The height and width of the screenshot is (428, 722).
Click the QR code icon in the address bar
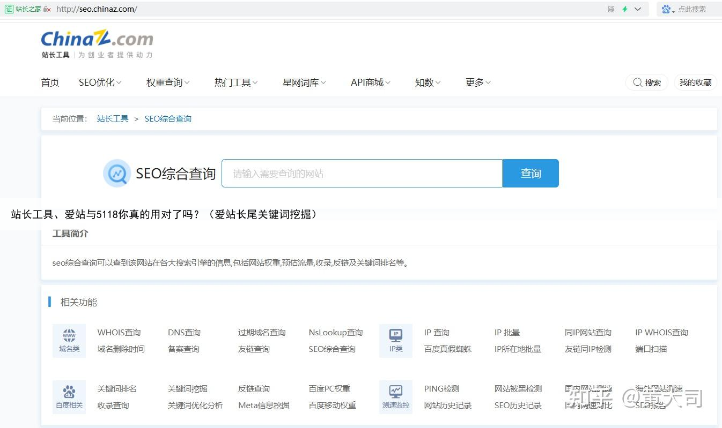tap(611, 9)
